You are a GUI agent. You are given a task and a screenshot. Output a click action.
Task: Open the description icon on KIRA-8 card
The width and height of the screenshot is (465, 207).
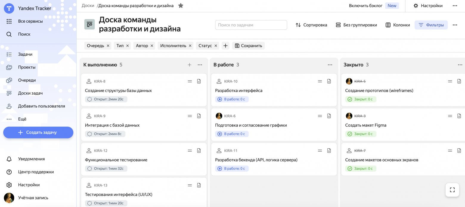click(x=199, y=81)
